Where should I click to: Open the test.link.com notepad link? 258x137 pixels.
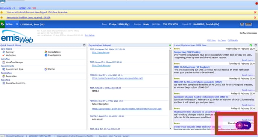(101, 65)
